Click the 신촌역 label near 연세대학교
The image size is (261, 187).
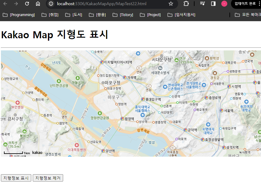pos(176,97)
